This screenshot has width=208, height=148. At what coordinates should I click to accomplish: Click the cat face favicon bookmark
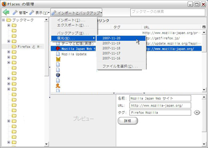[58, 59]
